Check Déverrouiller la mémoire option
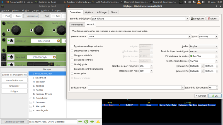 coord(72,51)
